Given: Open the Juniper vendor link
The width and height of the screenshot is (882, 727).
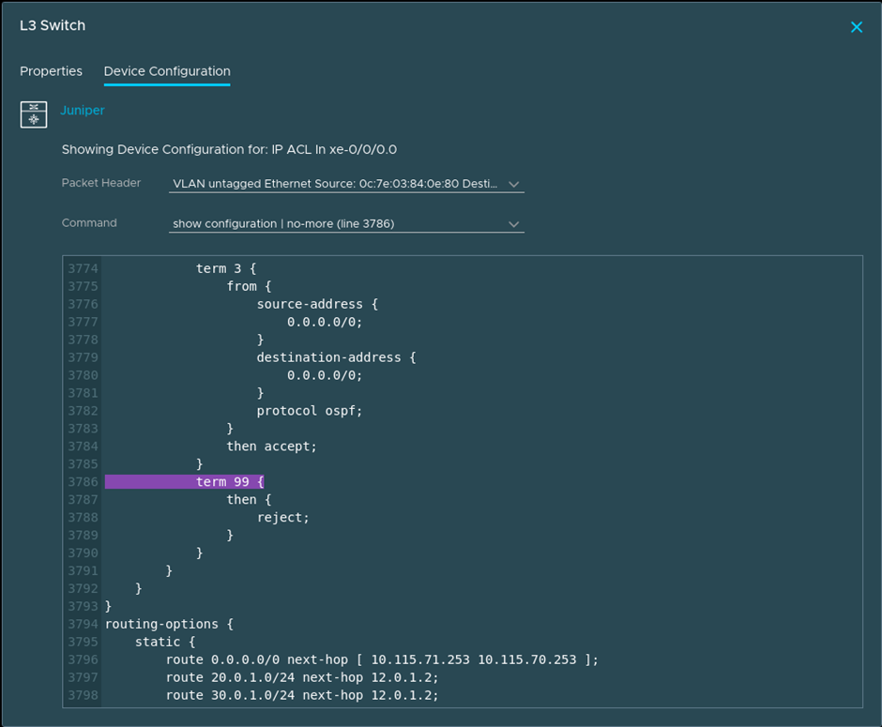Looking at the screenshot, I should (83, 111).
